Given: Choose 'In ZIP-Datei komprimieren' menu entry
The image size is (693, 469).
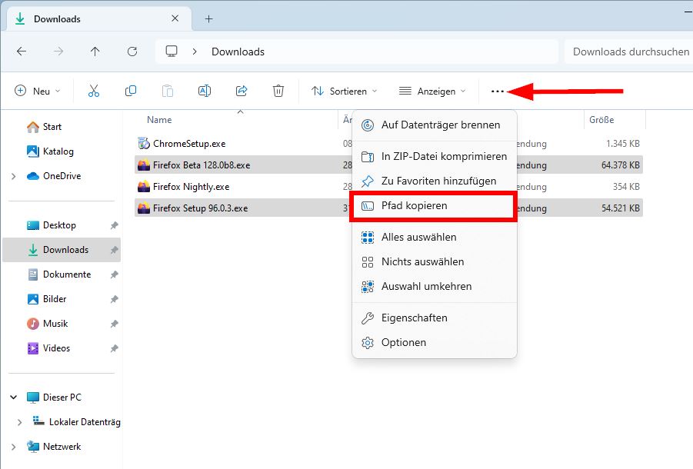Looking at the screenshot, I should click(436, 156).
